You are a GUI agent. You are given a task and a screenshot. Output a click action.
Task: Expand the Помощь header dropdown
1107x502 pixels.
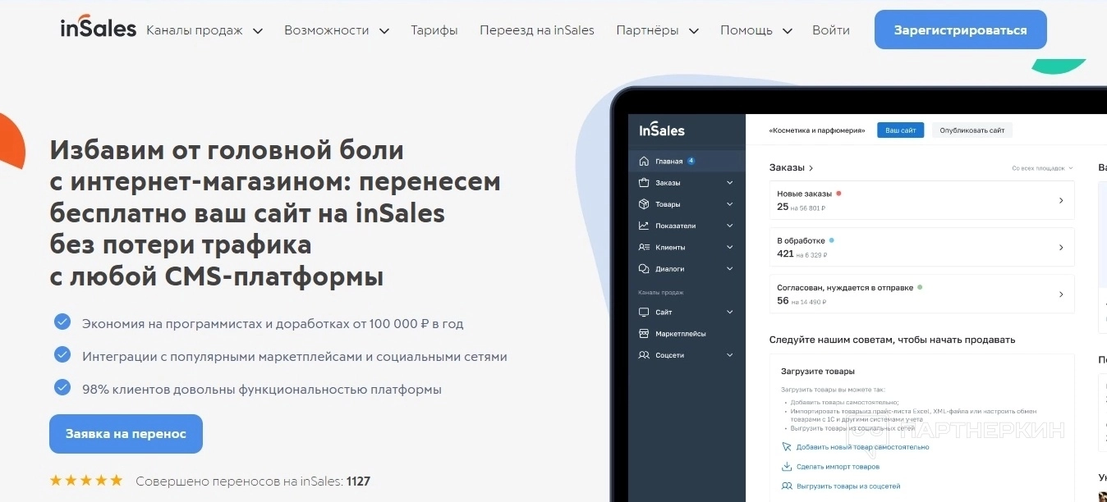click(x=787, y=31)
